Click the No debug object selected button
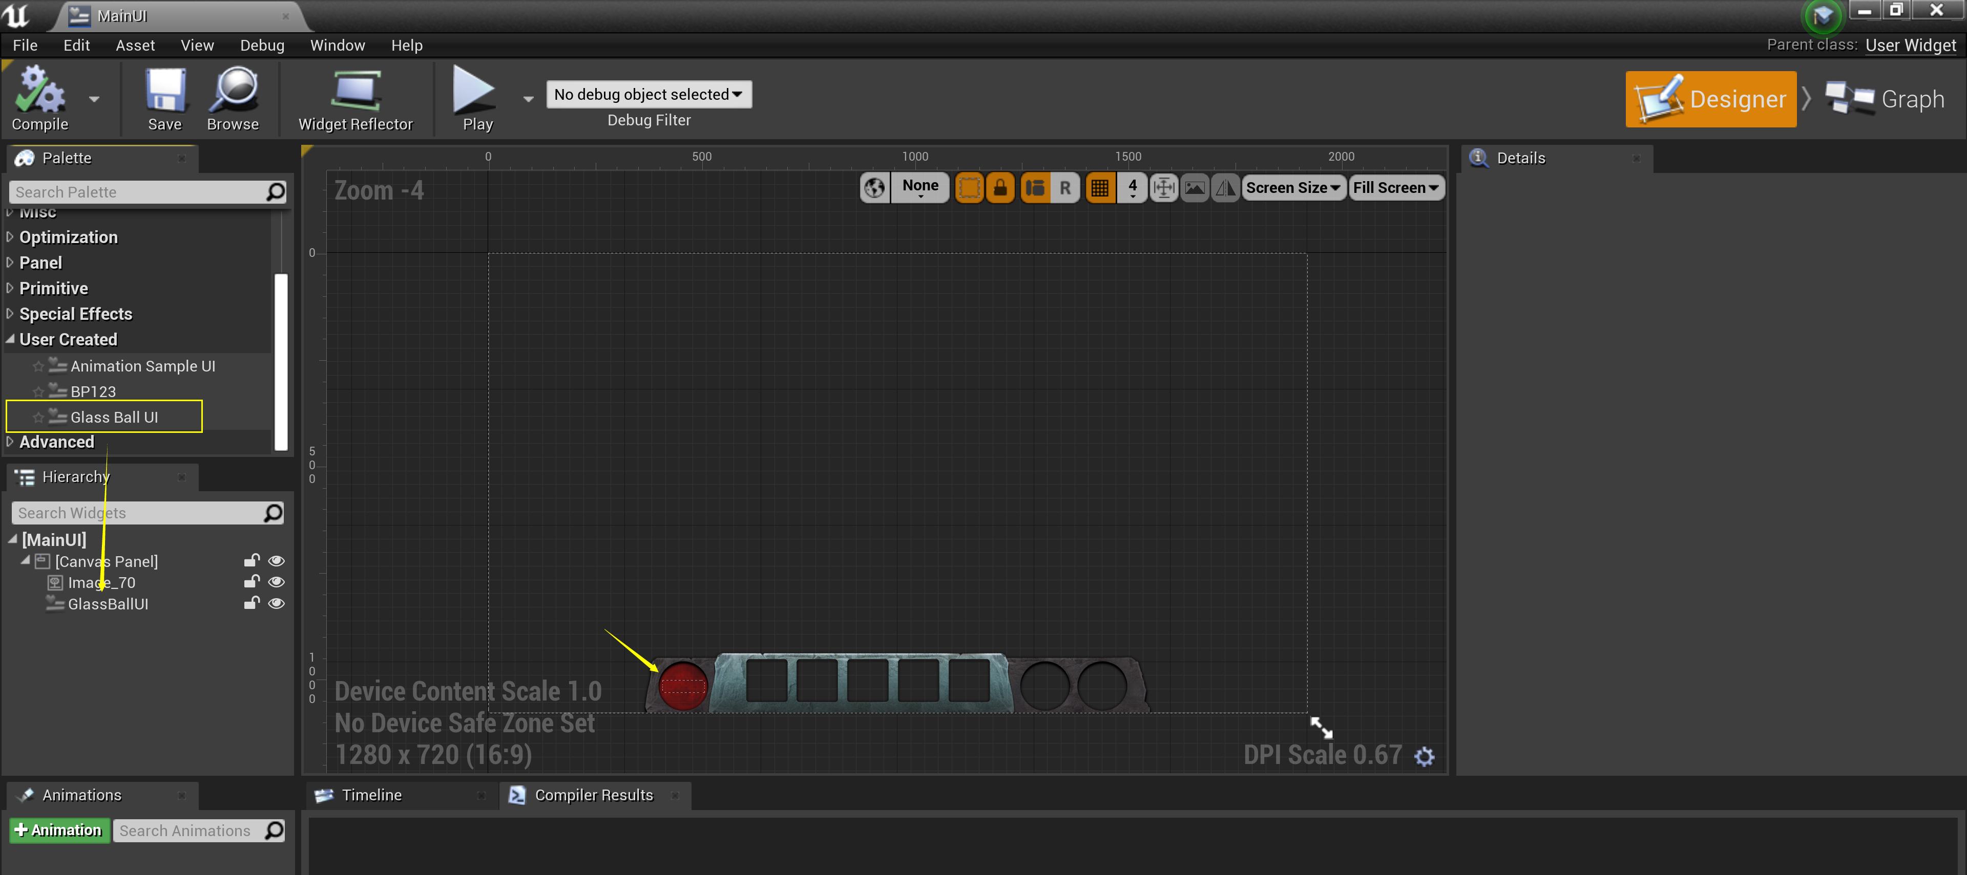This screenshot has height=875, width=1967. [x=648, y=94]
